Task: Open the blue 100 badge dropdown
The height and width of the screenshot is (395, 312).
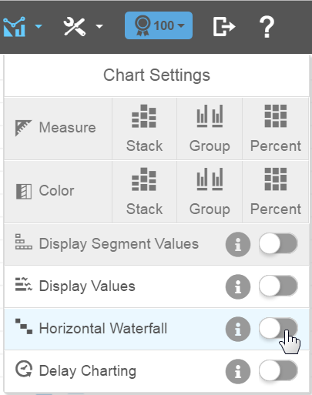Action: point(159,25)
